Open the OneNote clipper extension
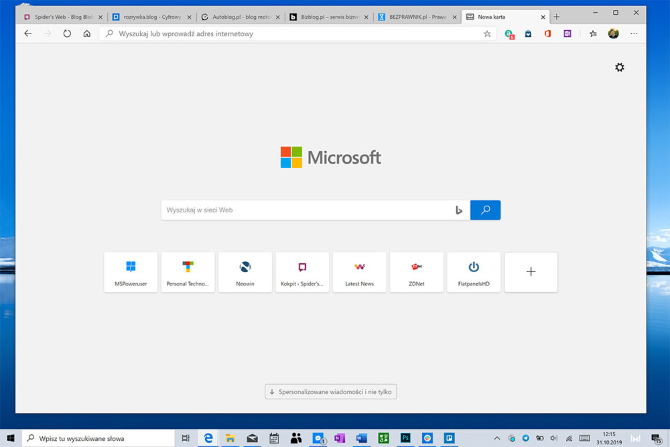The height and width of the screenshot is (447, 670). 567,34
